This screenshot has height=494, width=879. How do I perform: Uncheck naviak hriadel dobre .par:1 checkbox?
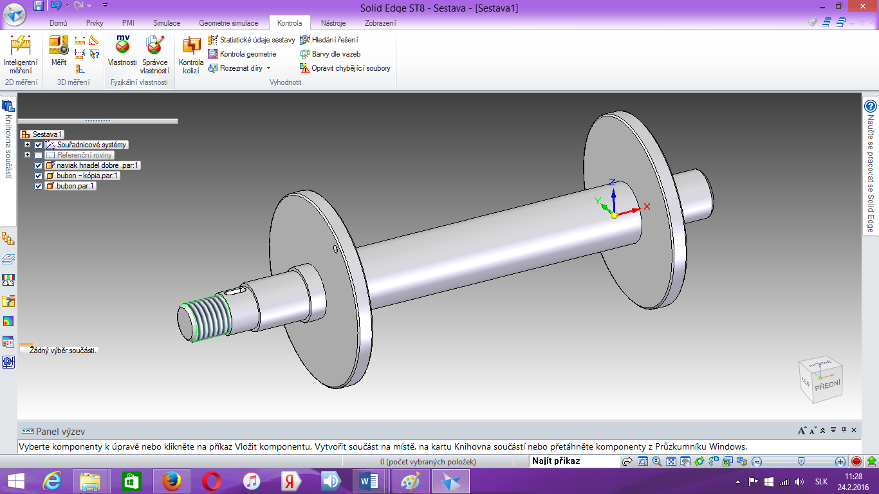(x=39, y=165)
